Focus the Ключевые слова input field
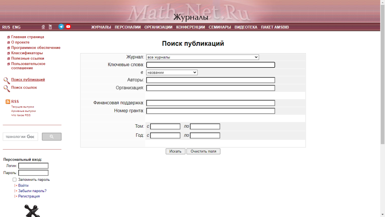Viewport: 385px width, 217px height. pyautogui.click(x=211, y=65)
